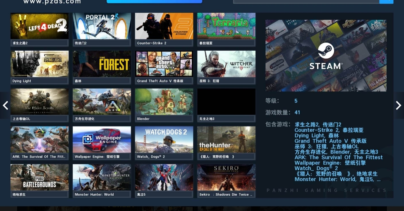Select The Witcher Wild Hunt thumbnail
This screenshot has height=211, width=404.
(x=226, y=64)
